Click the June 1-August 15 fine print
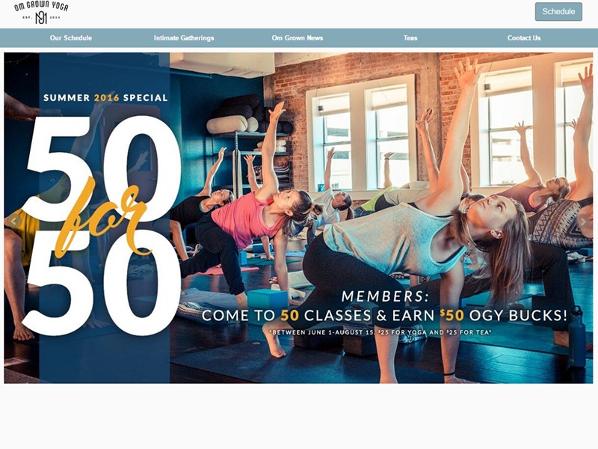Image resolution: width=598 pixels, height=449 pixels. click(x=380, y=332)
